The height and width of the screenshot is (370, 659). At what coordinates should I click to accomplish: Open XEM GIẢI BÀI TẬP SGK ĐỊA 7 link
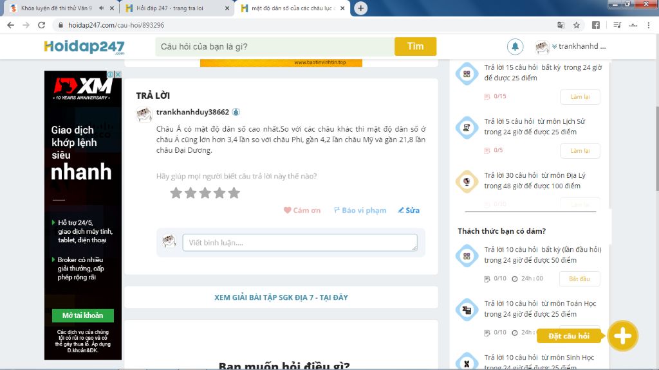(281, 297)
